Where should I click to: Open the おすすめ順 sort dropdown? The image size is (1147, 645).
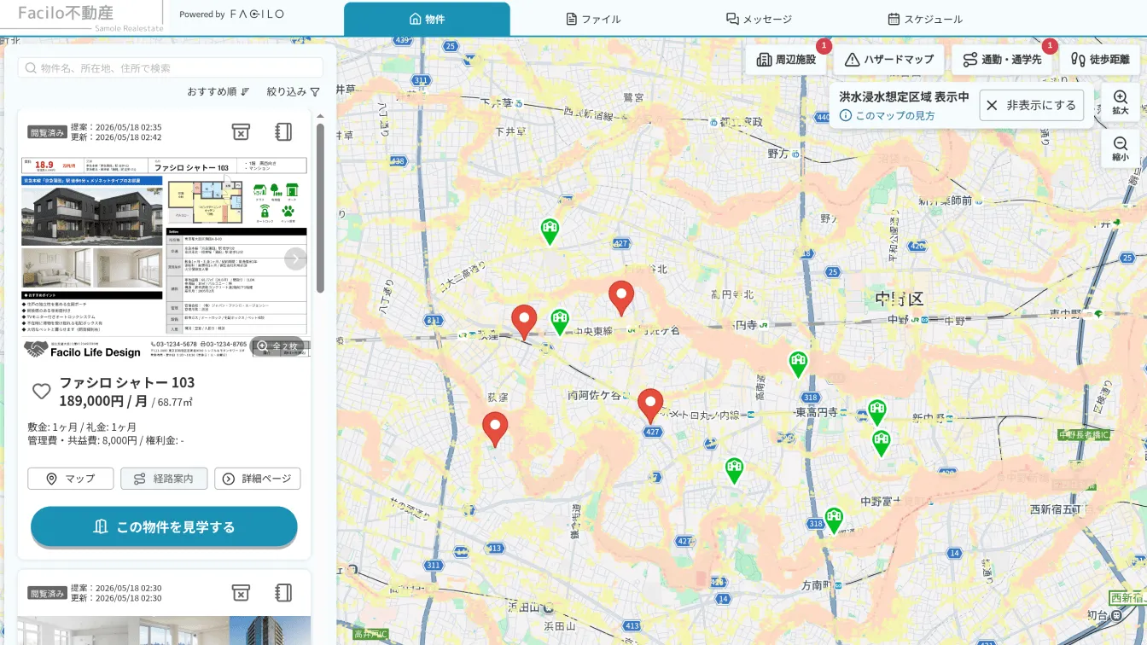[218, 91]
